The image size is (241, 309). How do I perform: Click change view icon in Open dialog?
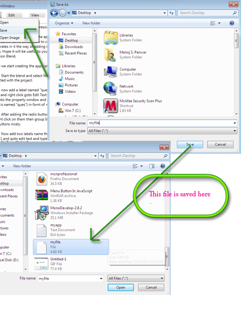click(135, 166)
